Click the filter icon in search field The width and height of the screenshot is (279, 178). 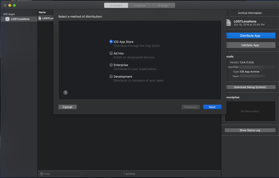[x=42, y=174]
